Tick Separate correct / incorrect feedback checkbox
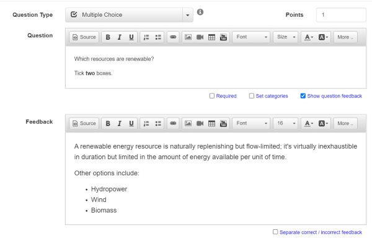The image size is (372, 241). coord(275,232)
